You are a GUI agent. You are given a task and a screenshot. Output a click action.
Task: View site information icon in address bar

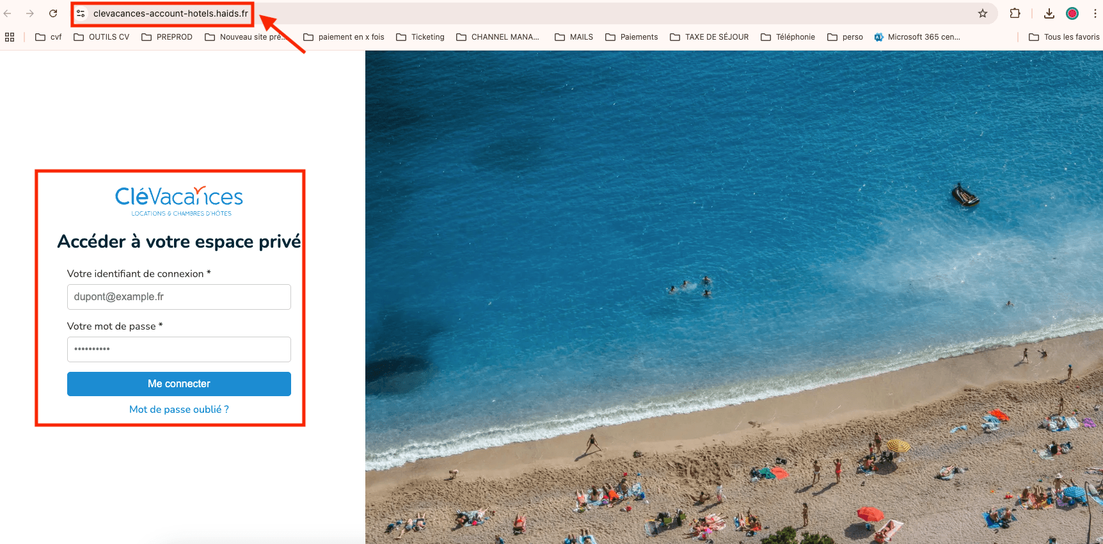click(x=81, y=13)
